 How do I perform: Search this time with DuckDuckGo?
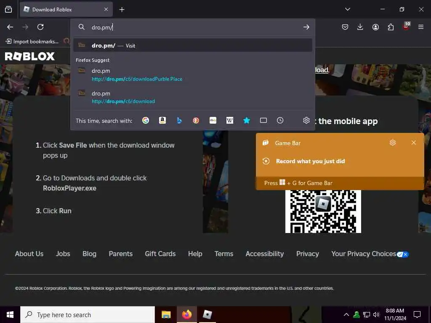point(196,120)
